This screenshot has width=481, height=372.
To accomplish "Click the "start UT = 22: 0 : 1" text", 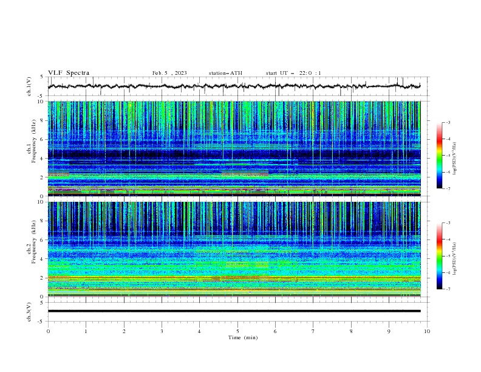I will pyautogui.click(x=293, y=73).
